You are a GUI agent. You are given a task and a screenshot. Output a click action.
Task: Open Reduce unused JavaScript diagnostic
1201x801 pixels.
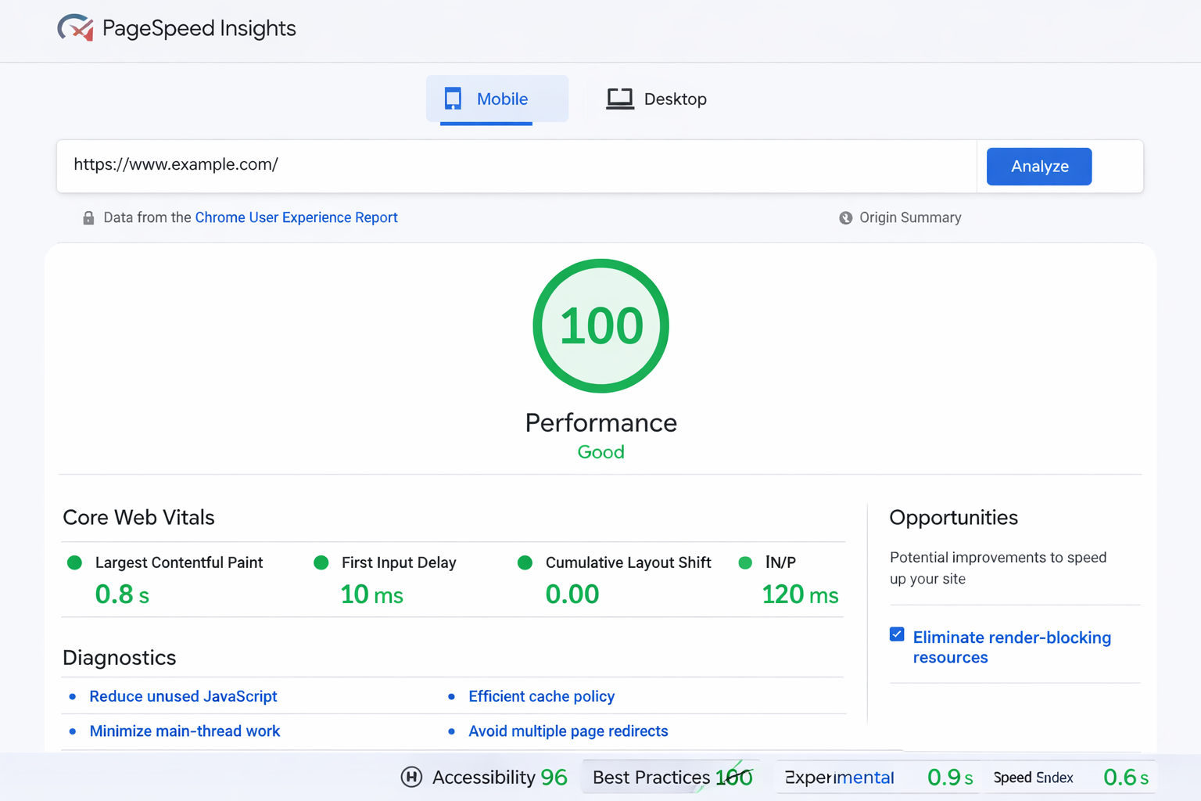pyautogui.click(x=183, y=696)
